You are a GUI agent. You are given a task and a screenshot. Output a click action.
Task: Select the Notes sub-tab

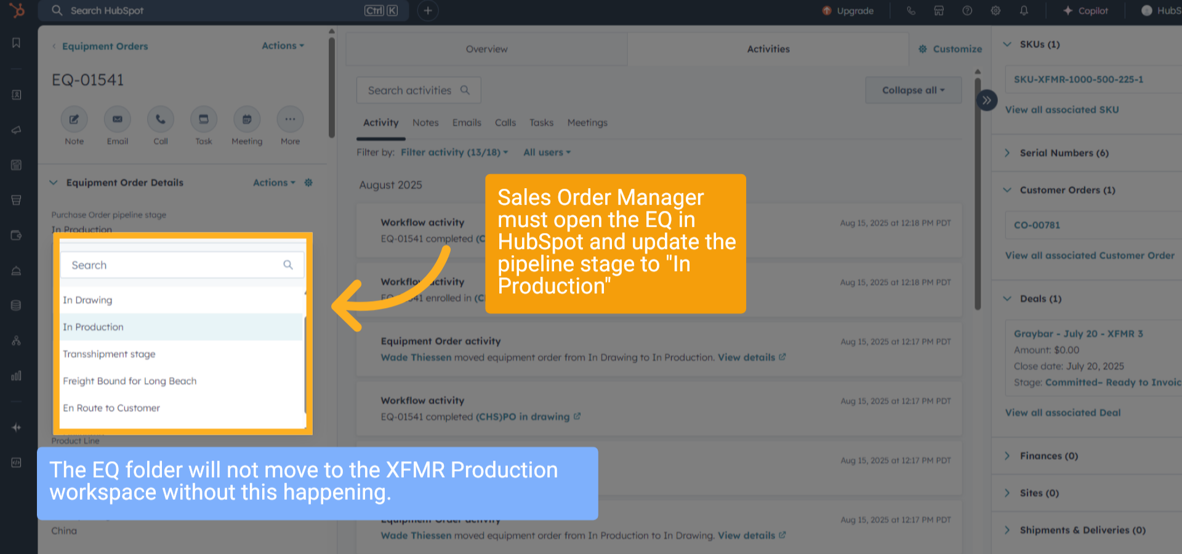click(x=425, y=123)
